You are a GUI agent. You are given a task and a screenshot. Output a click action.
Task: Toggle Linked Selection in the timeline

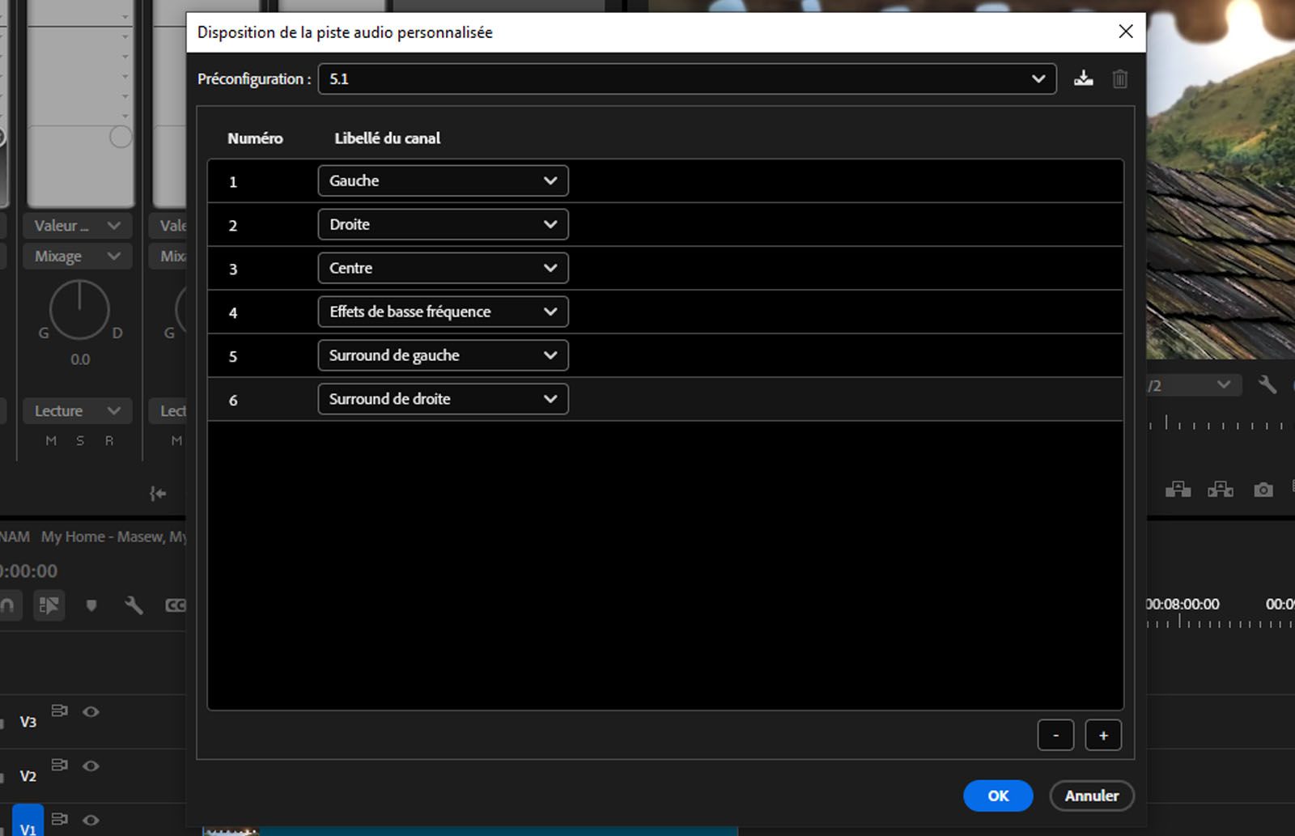49,605
